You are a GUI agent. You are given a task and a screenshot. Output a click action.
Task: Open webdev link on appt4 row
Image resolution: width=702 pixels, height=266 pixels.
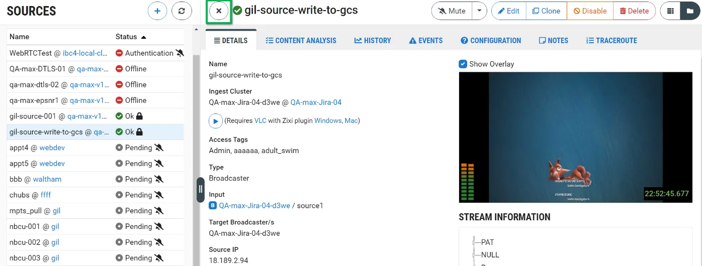52,148
